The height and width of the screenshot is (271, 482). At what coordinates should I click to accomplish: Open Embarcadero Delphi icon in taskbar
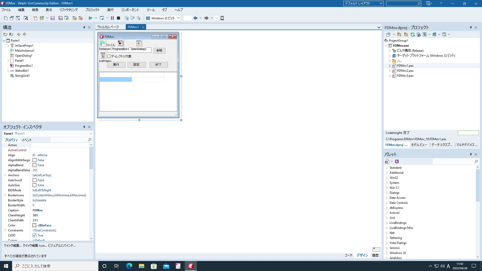[191, 266]
